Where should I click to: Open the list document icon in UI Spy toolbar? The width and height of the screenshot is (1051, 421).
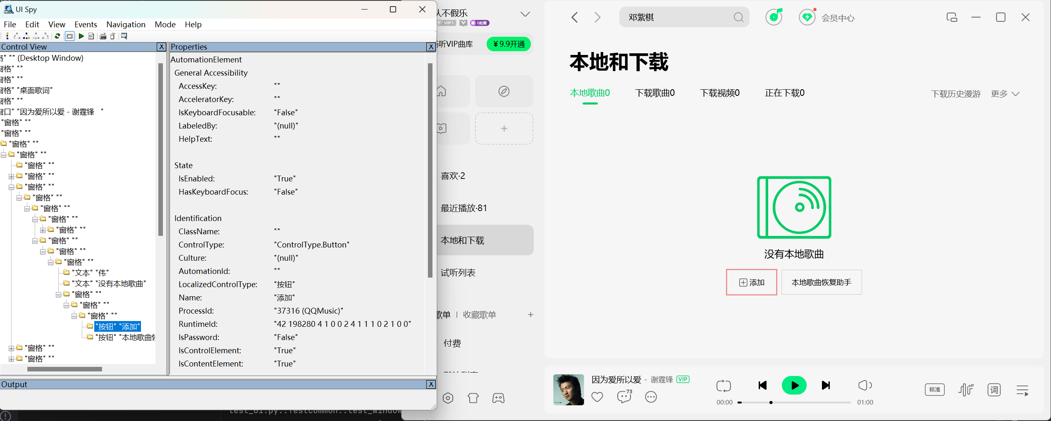pyautogui.click(x=91, y=36)
